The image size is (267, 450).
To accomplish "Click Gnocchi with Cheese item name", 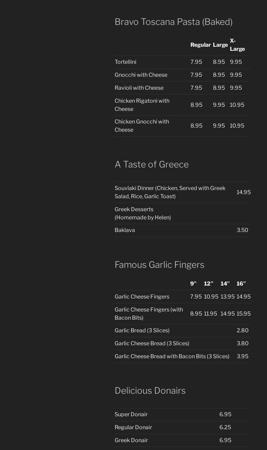I will pyautogui.click(x=141, y=75).
